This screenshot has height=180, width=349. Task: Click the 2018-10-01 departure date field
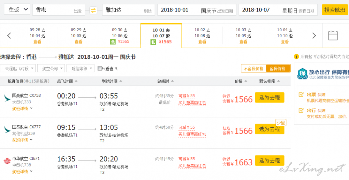pos(197,10)
